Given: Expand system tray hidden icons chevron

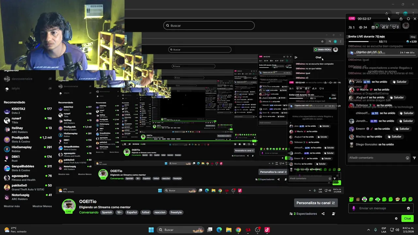Looking at the screenshot, I should click(368, 230).
